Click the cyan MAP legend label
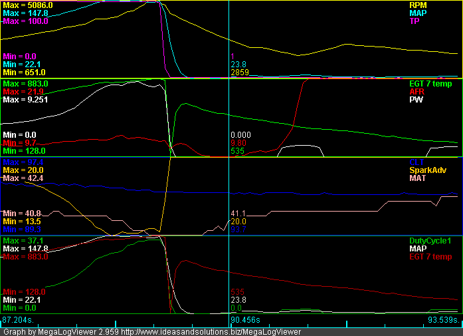The image size is (463, 336). [418, 13]
